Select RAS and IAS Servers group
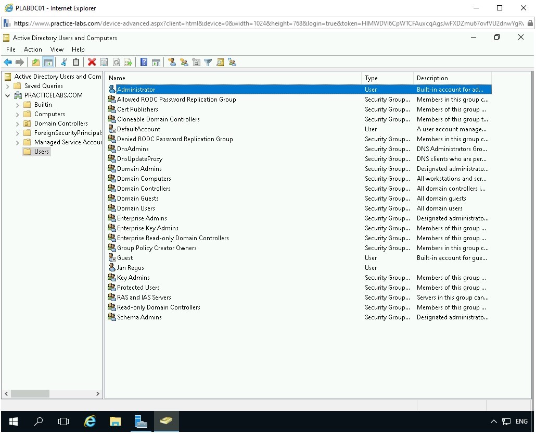 pos(144,297)
